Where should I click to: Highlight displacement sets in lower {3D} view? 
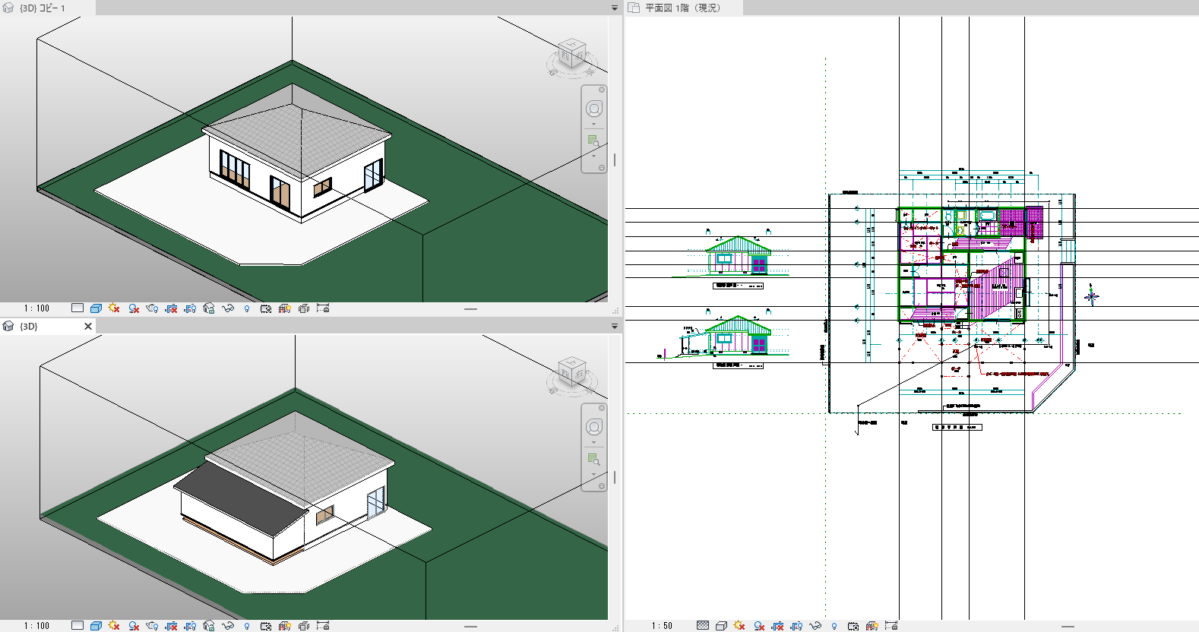tap(304, 626)
